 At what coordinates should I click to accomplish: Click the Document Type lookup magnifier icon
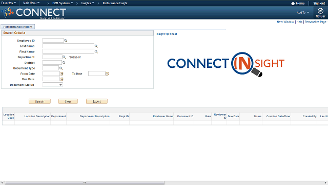click(x=61, y=68)
